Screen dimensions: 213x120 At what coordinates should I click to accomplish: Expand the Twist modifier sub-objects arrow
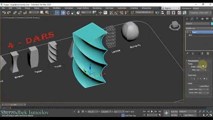point(190,32)
